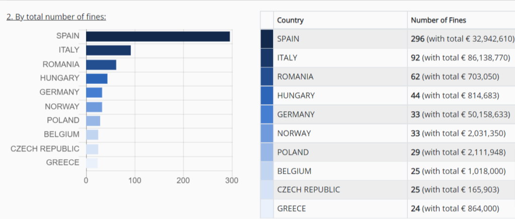The width and height of the screenshot is (515, 219).
Task: Select the ROMANIA cell in the Country column
Action: [x=340, y=77]
